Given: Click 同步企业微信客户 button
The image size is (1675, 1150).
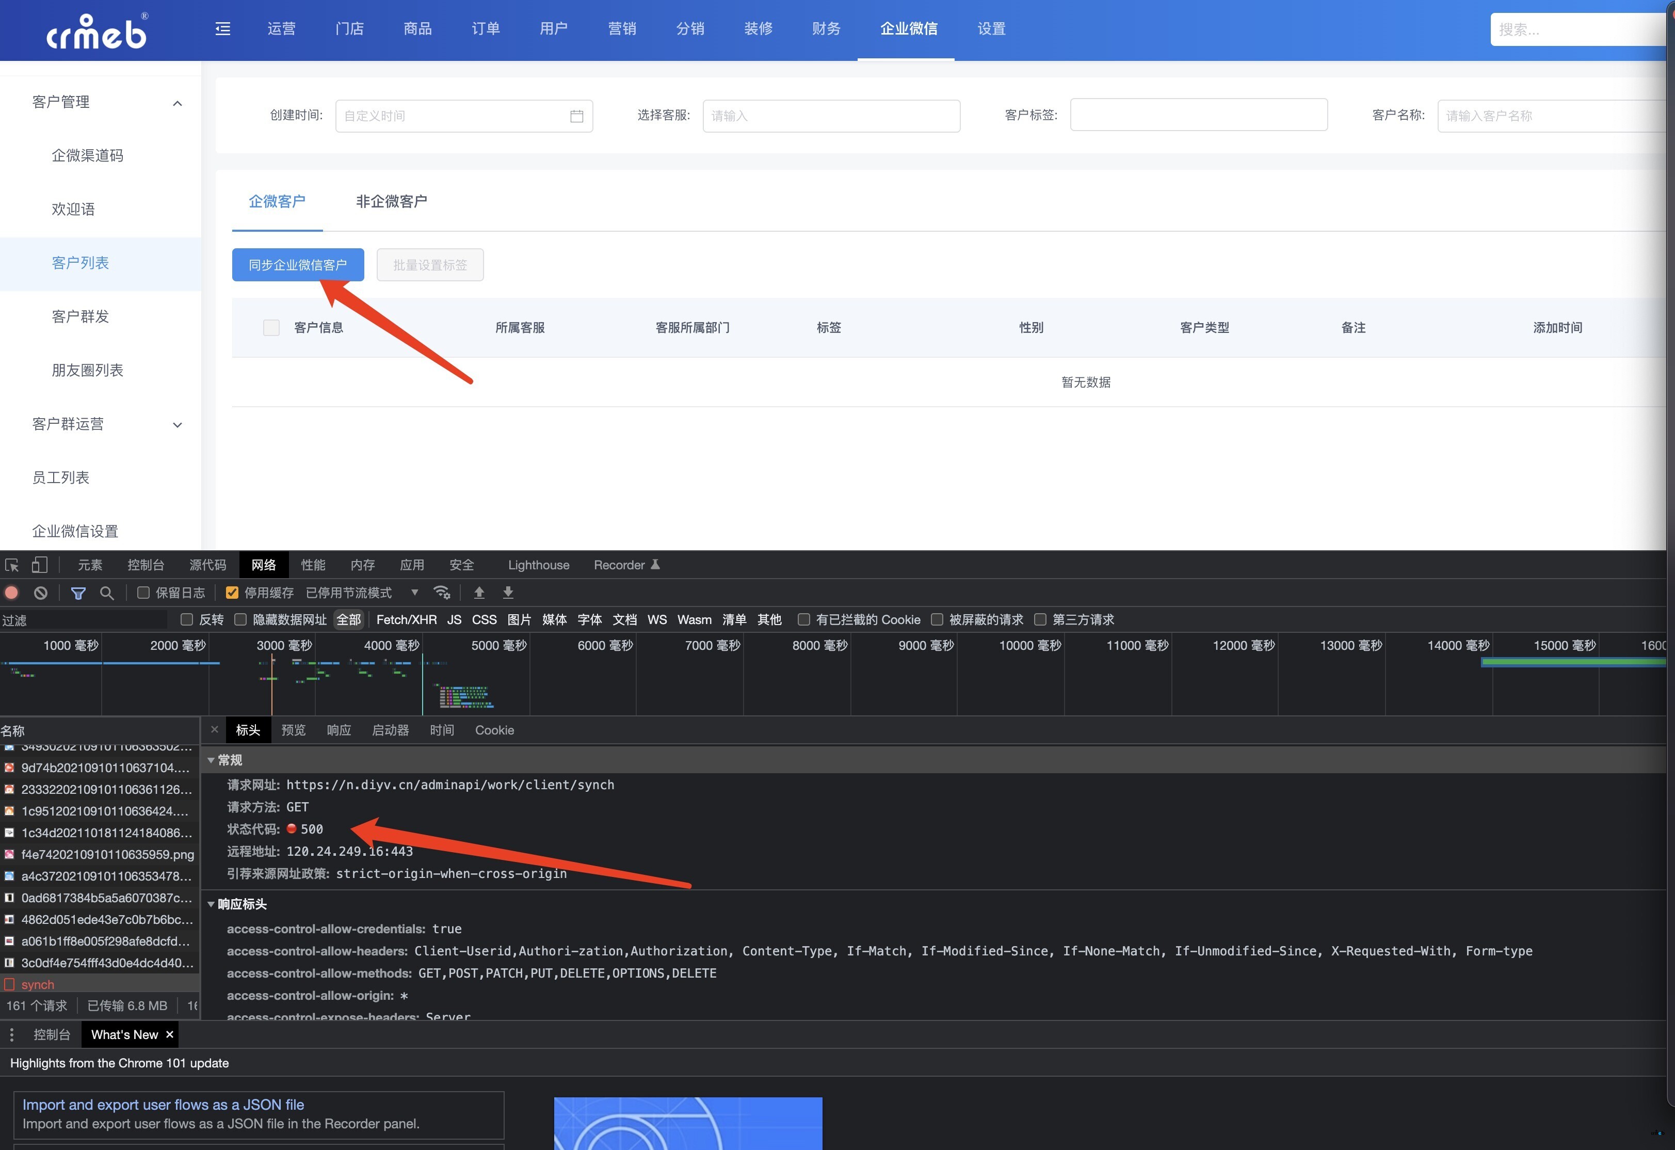Looking at the screenshot, I should click(x=298, y=265).
